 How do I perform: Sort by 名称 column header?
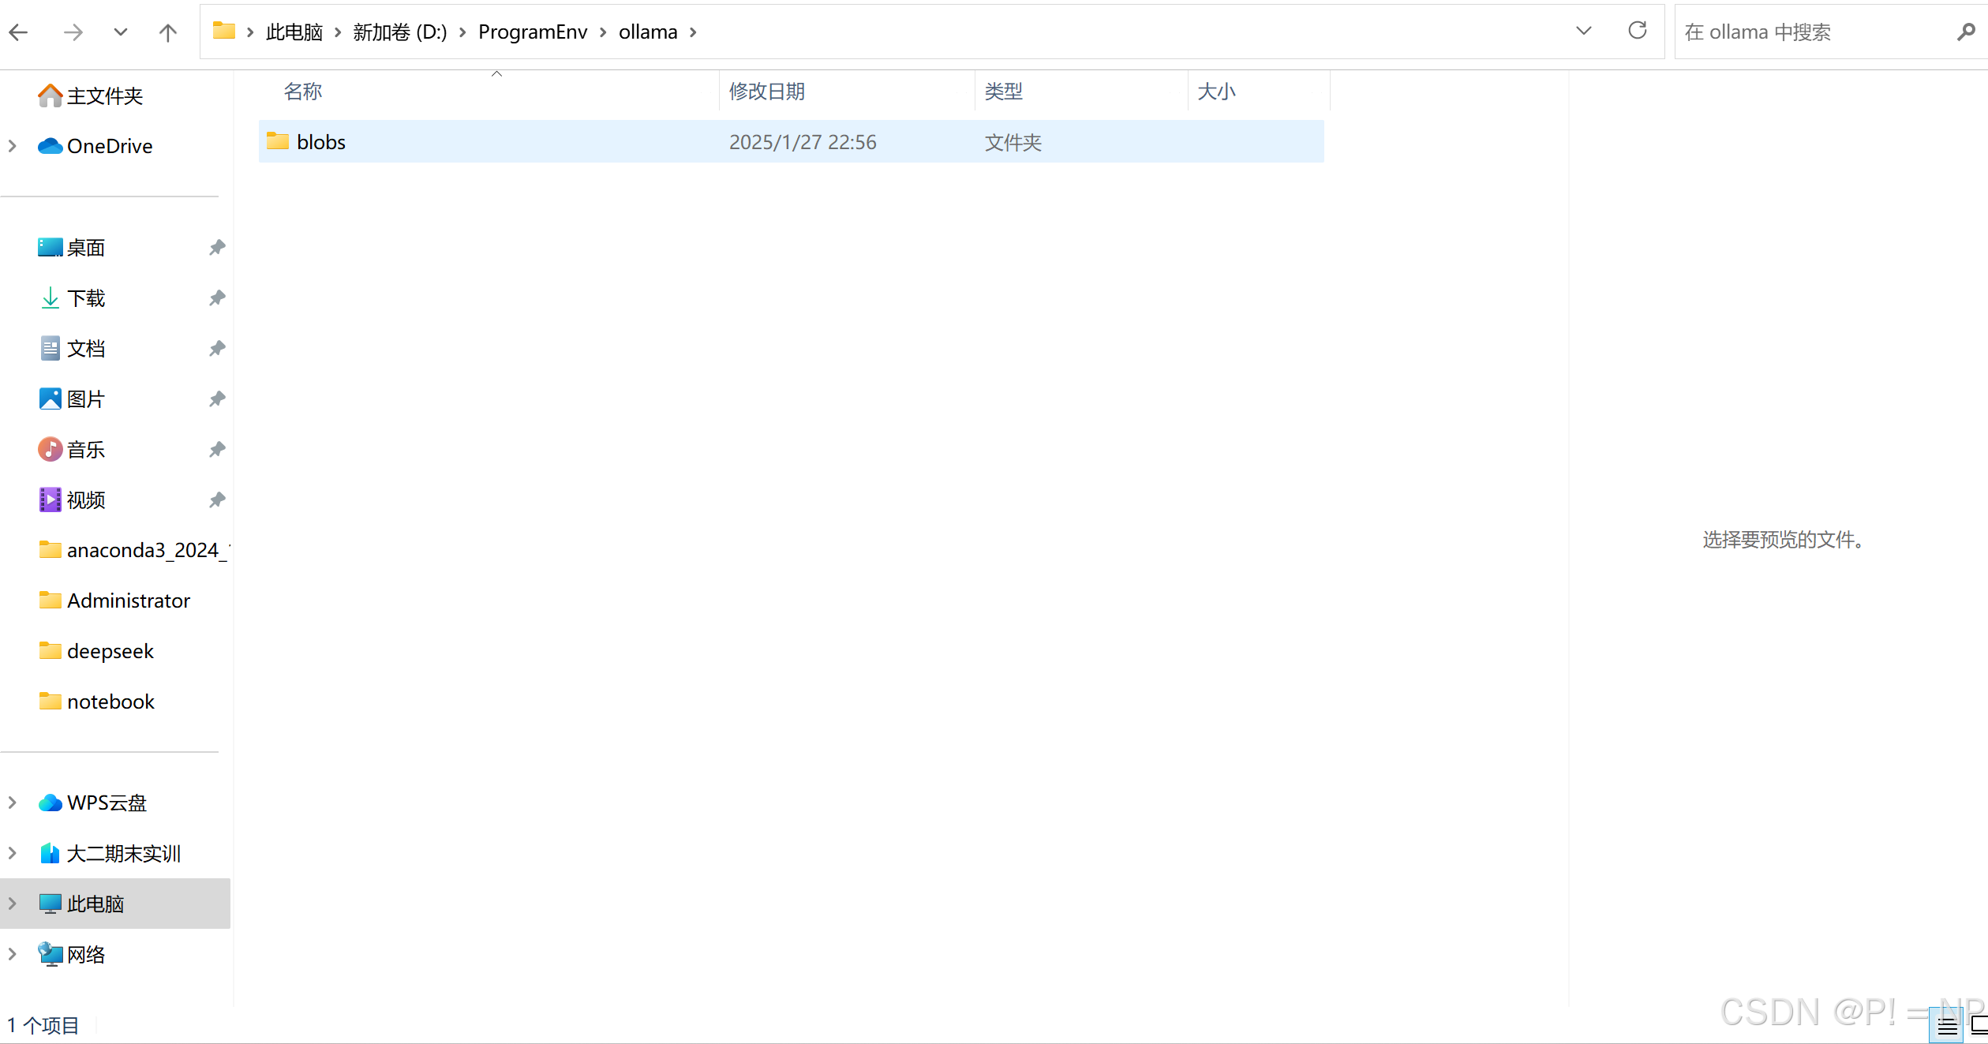(303, 92)
